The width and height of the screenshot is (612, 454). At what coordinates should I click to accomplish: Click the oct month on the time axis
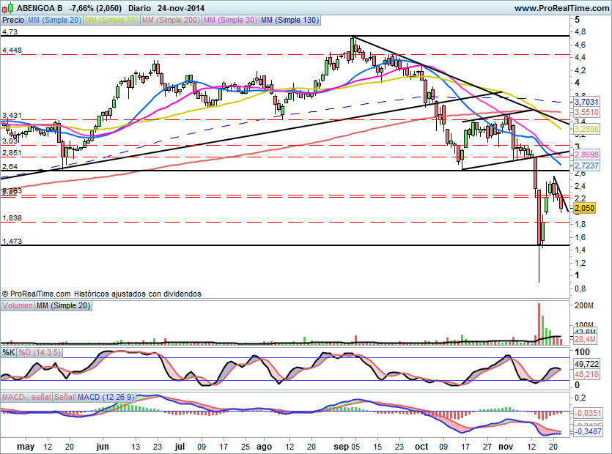(421, 447)
